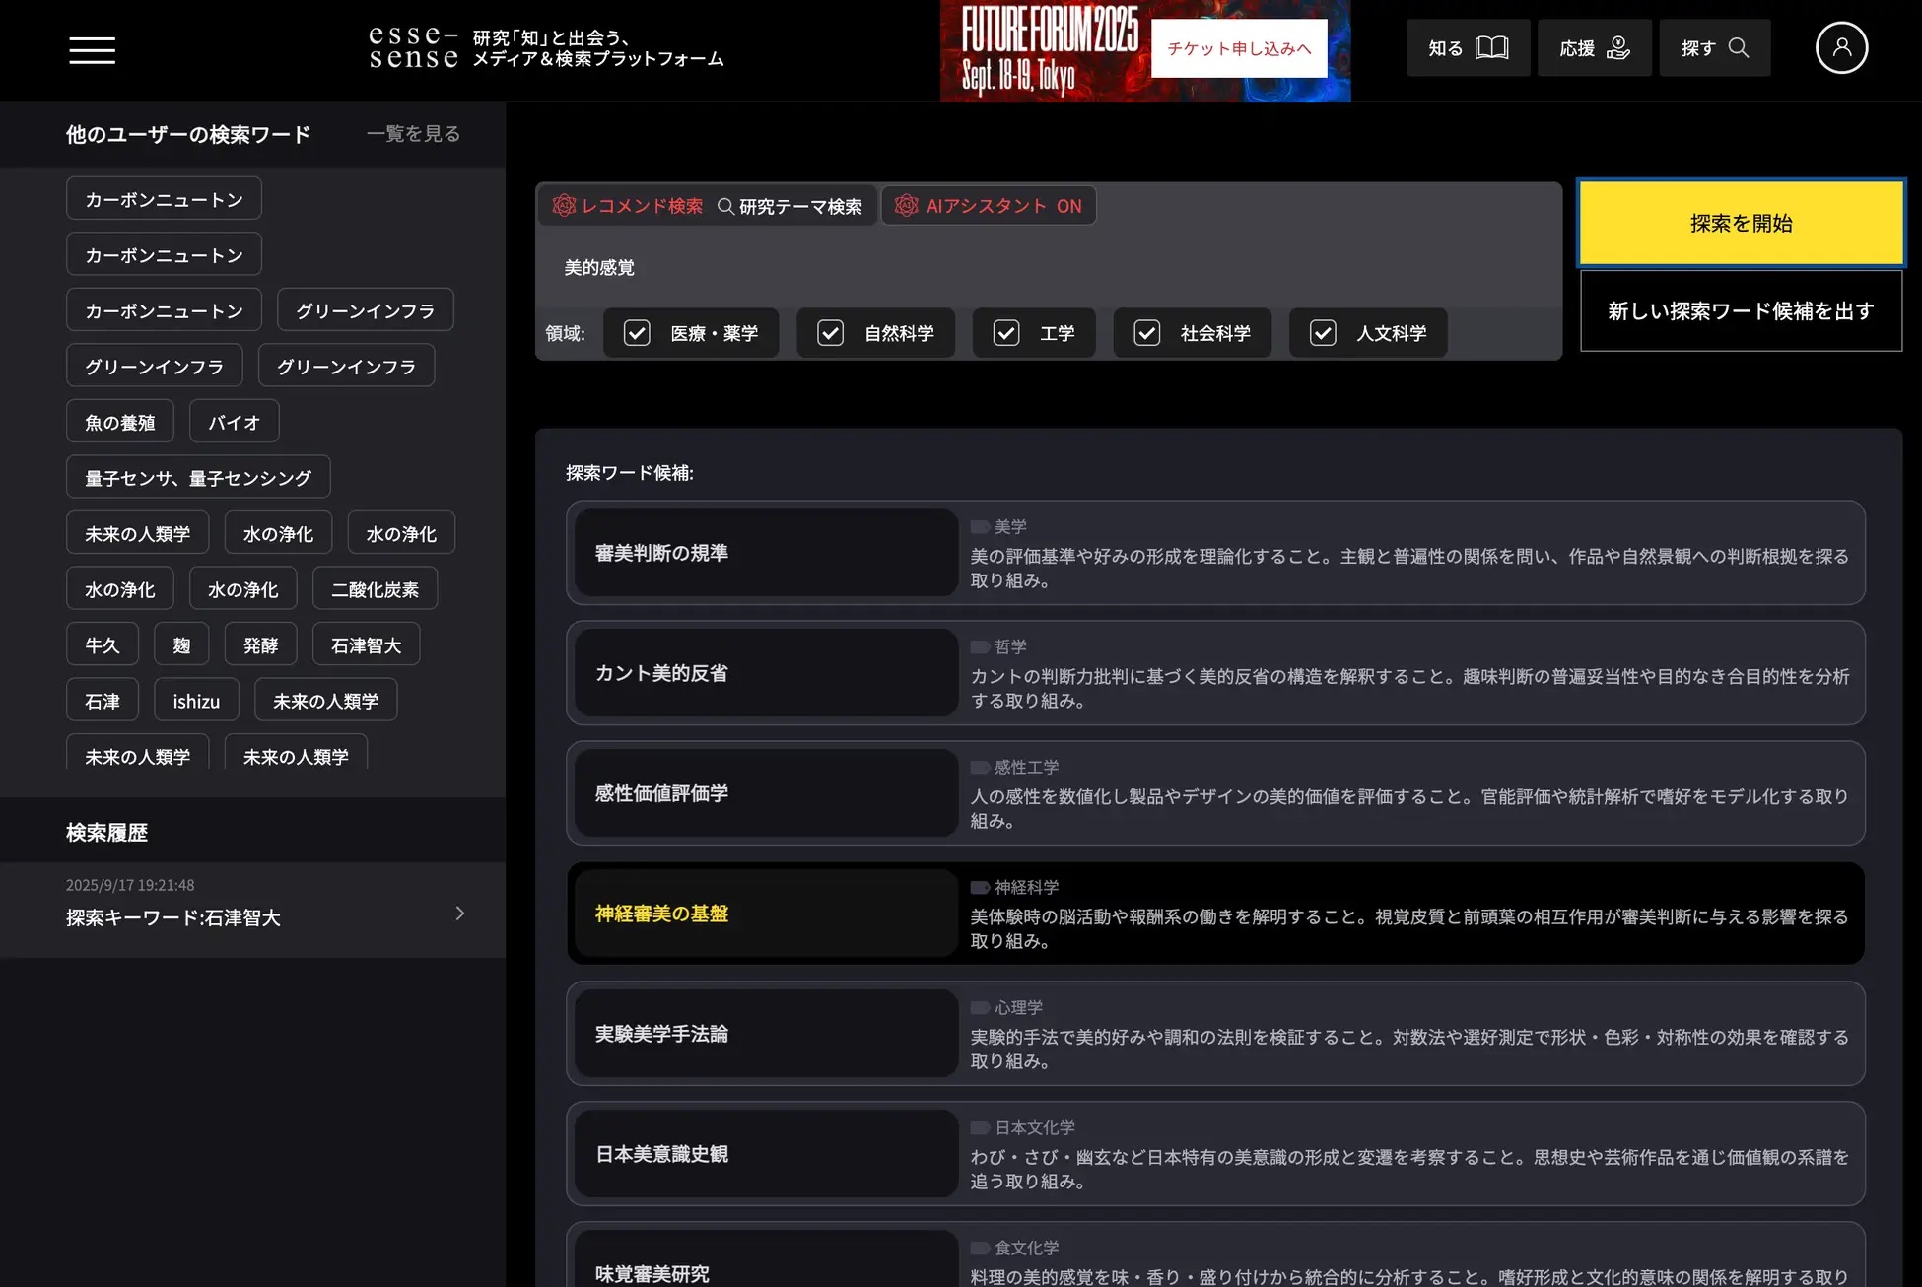Click the user account avatar icon
Viewport: 1922px width, 1287px height.
(x=1840, y=47)
